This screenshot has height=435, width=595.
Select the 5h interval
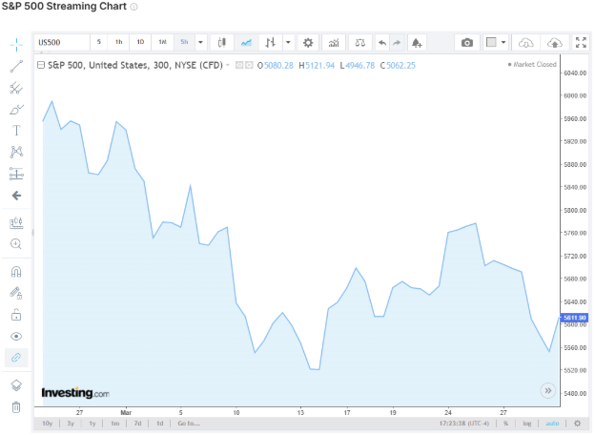[184, 42]
